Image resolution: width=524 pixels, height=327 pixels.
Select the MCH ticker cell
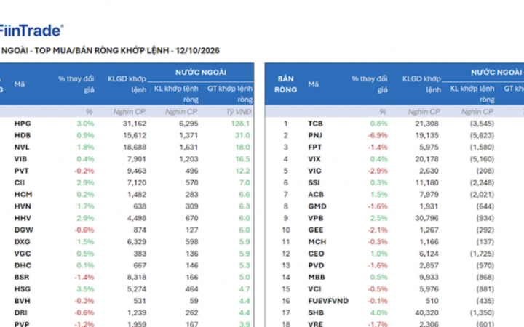317,242
